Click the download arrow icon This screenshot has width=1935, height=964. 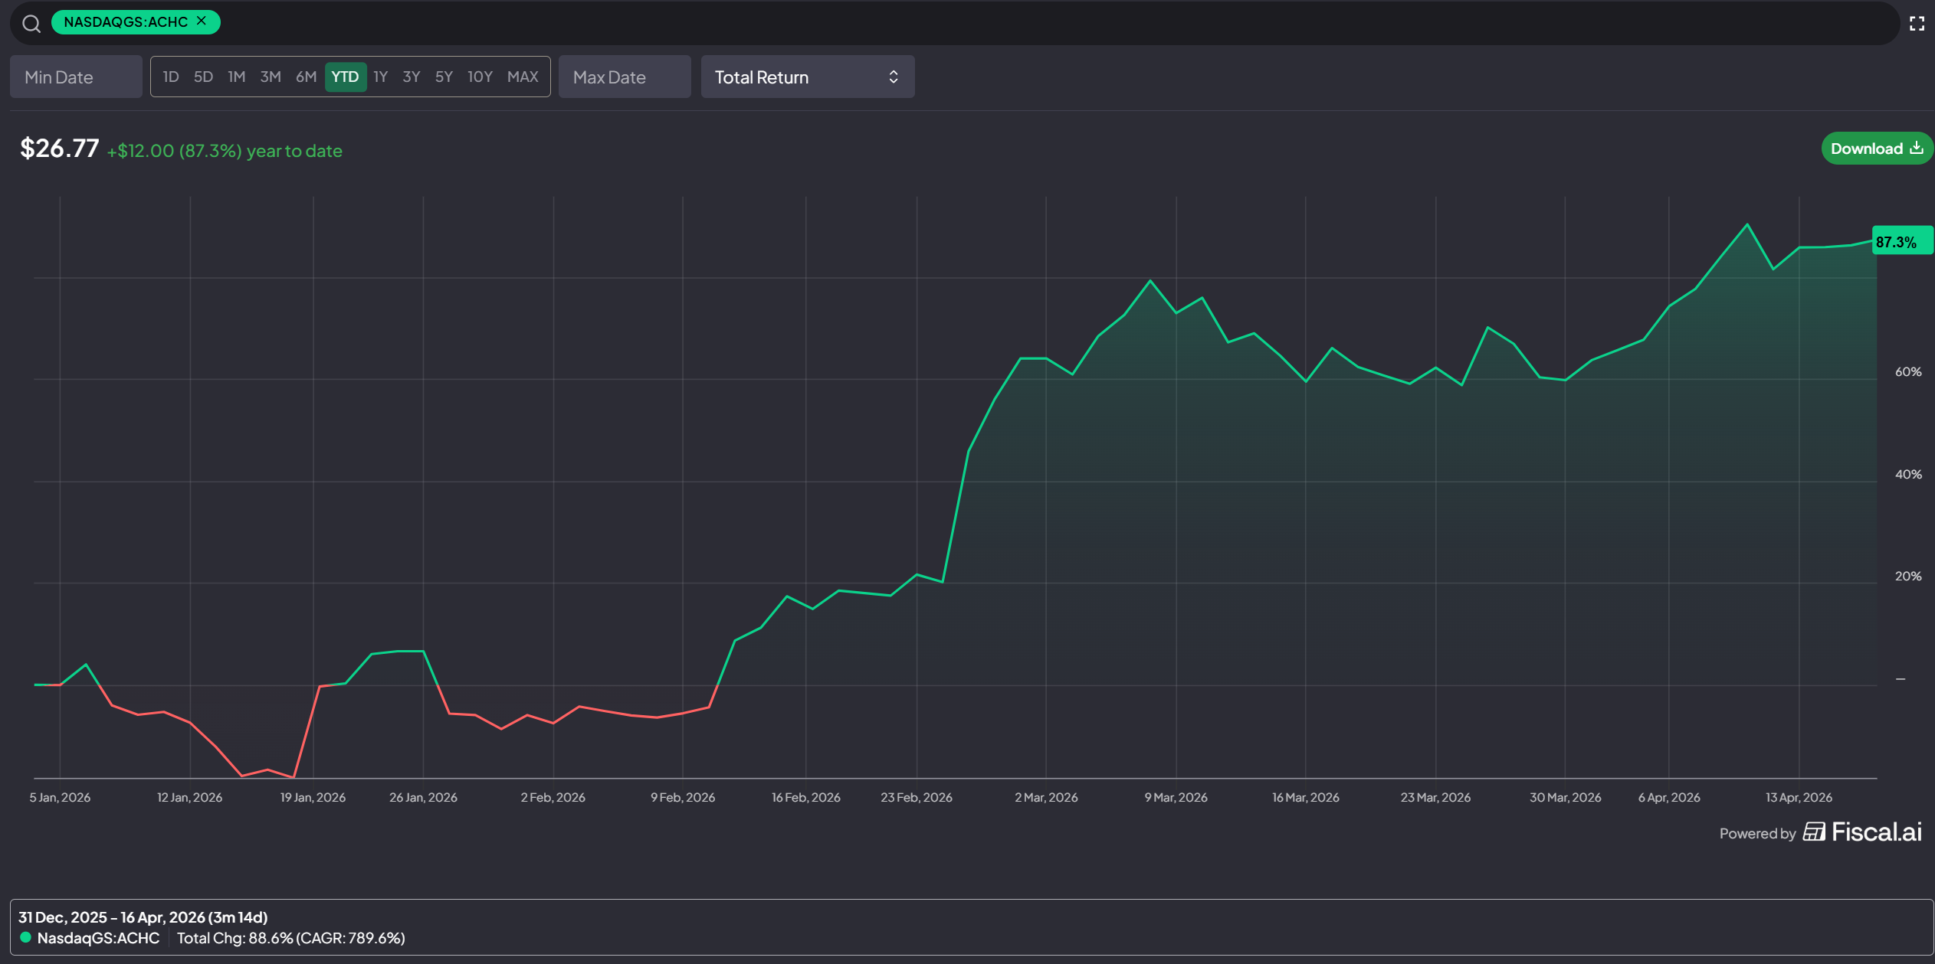pyautogui.click(x=1917, y=148)
